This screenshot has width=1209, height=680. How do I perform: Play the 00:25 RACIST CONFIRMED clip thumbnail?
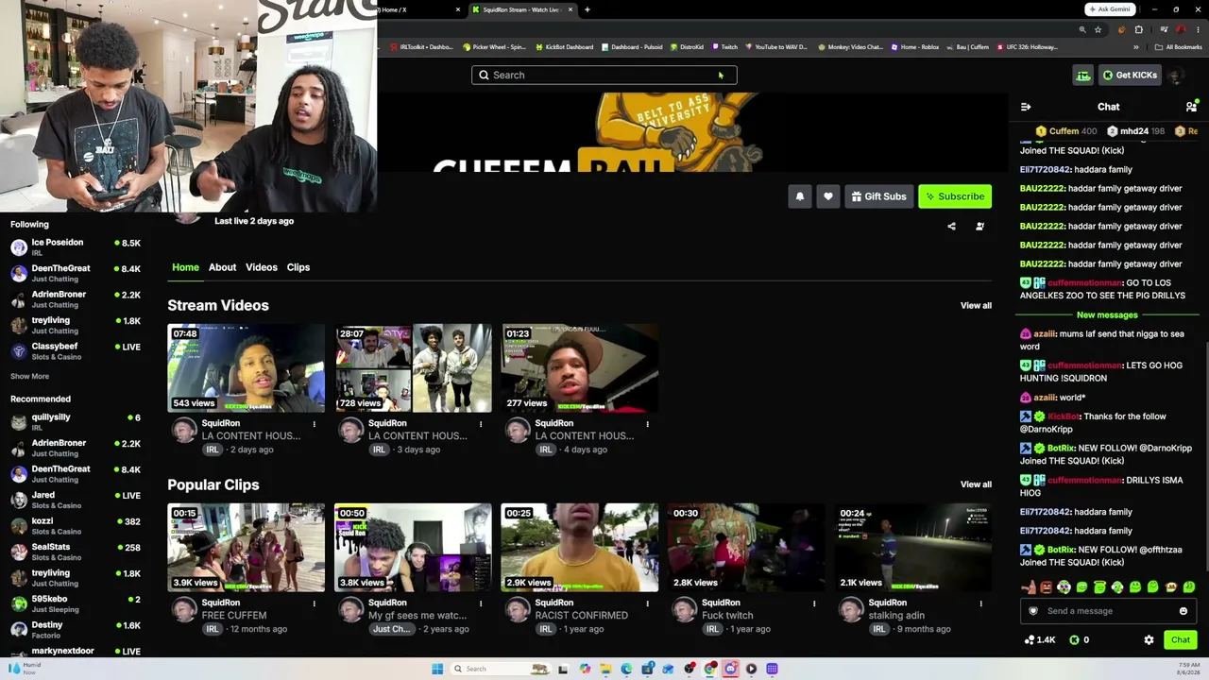pyautogui.click(x=580, y=548)
